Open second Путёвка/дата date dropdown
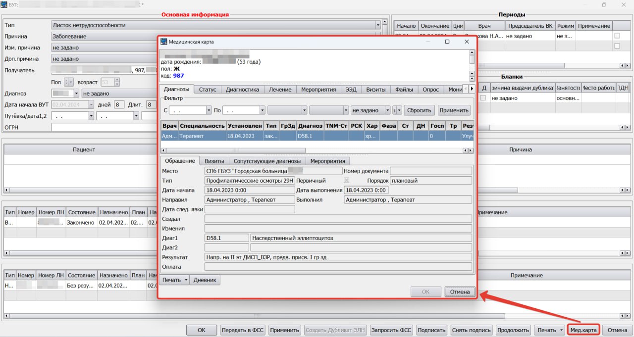Viewport: 634px width, 337px height. point(136,116)
